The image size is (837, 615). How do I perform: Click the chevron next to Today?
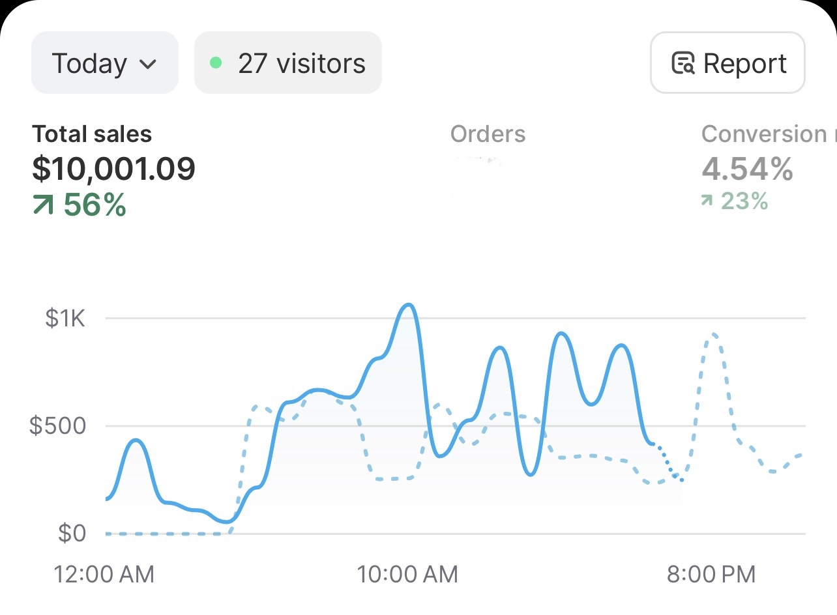pyautogui.click(x=149, y=64)
